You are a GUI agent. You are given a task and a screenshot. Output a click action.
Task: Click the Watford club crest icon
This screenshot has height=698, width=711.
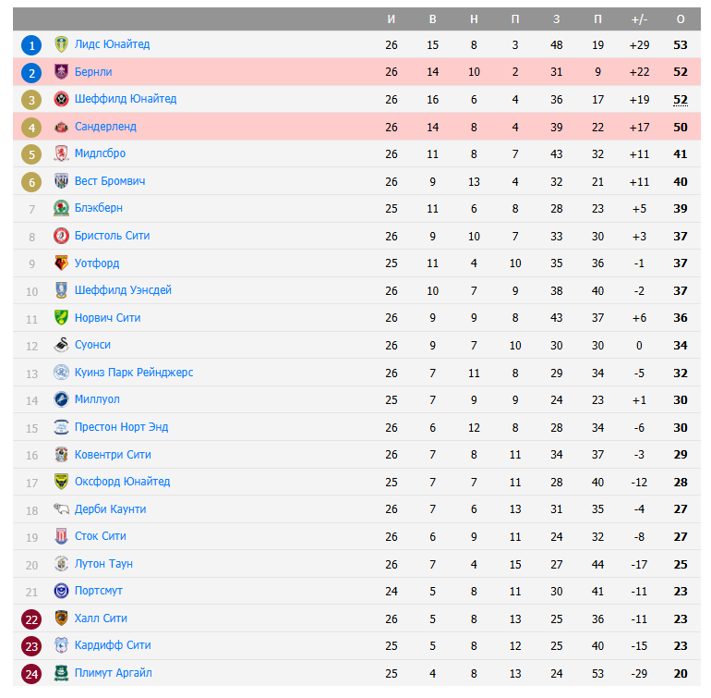[61, 263]
